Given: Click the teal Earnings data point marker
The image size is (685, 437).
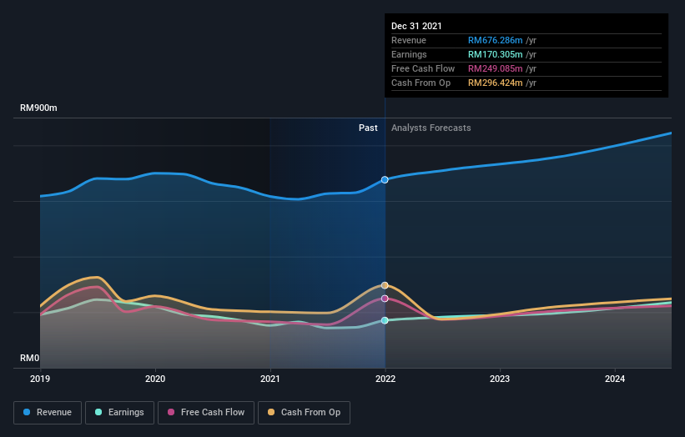Looking at the screenshot, I should (x=385, y=320).
